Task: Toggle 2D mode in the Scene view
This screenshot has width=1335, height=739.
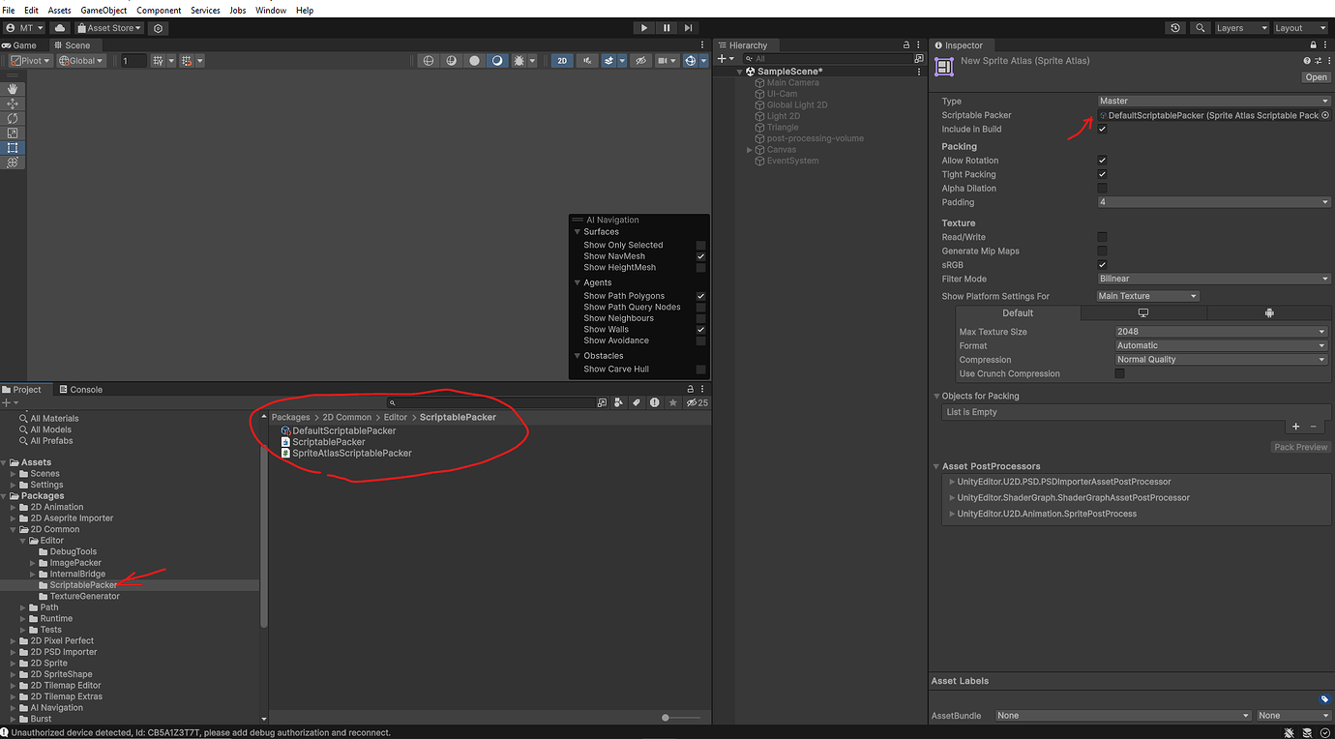Action: (x=562, y=60)
